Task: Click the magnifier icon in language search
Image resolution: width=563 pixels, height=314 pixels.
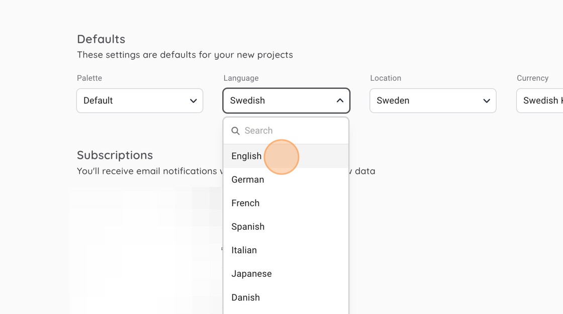Action: 235,131
